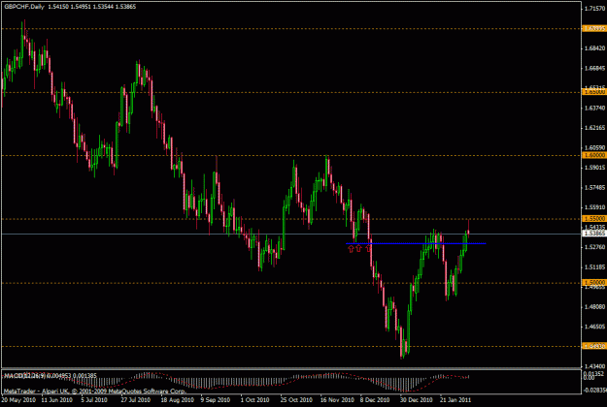The height and width of the screenshot is (407, 607).
Task: Click the 1.46505 price scale label
Action: 595,327
